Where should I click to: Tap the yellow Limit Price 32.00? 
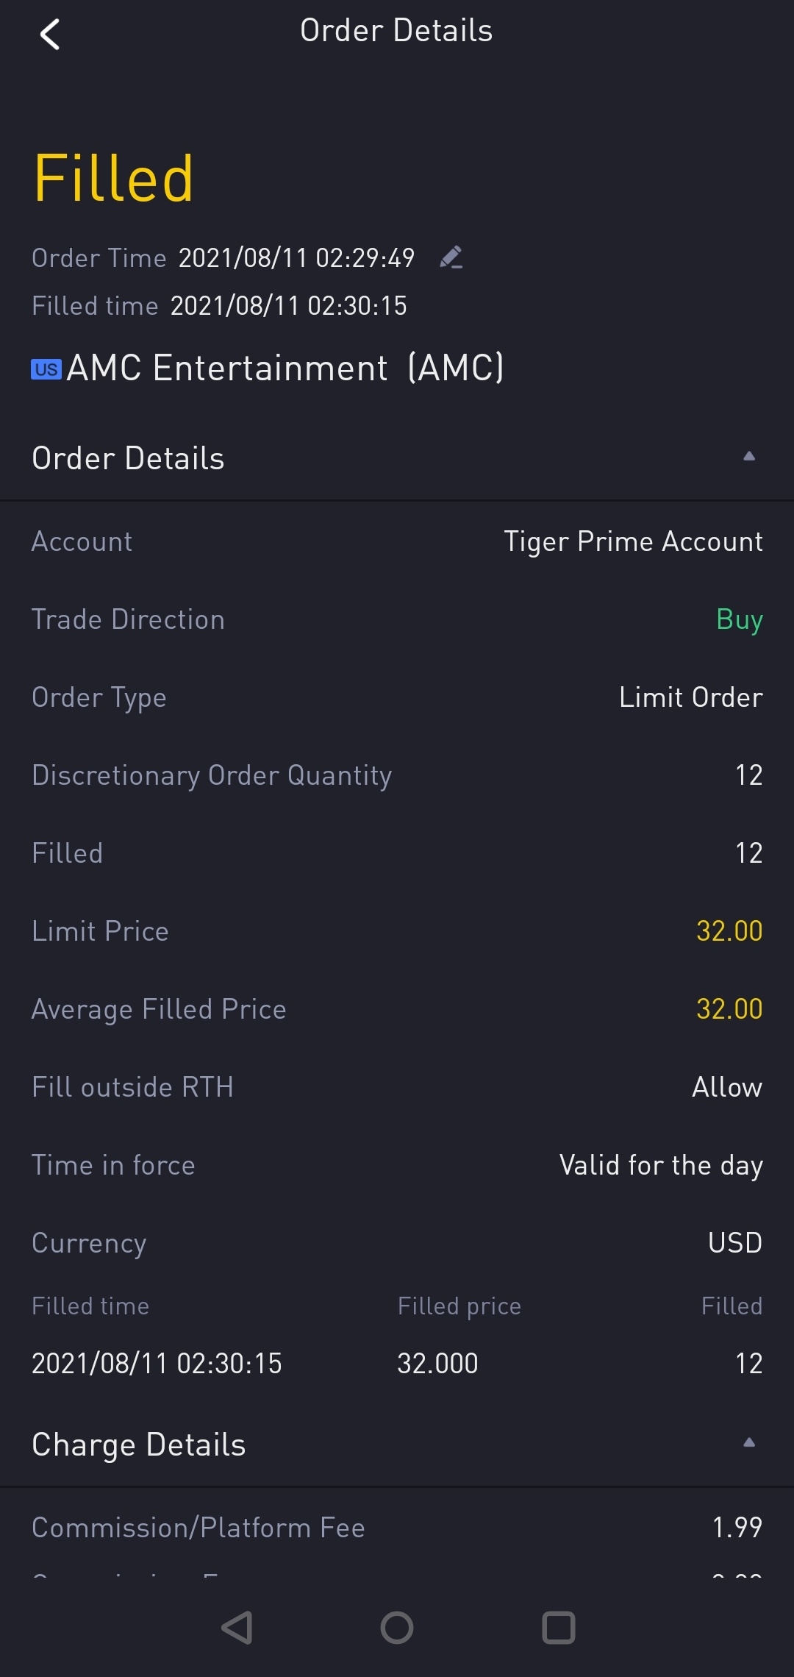729,931
